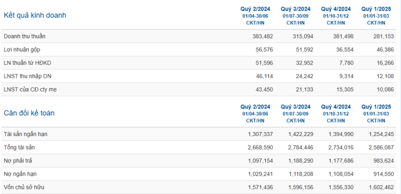Open Quý 1/2025 column in Kết quả kinh doanh
The width and height of the screenshot is (401, 194).
(x=376, y=9)
